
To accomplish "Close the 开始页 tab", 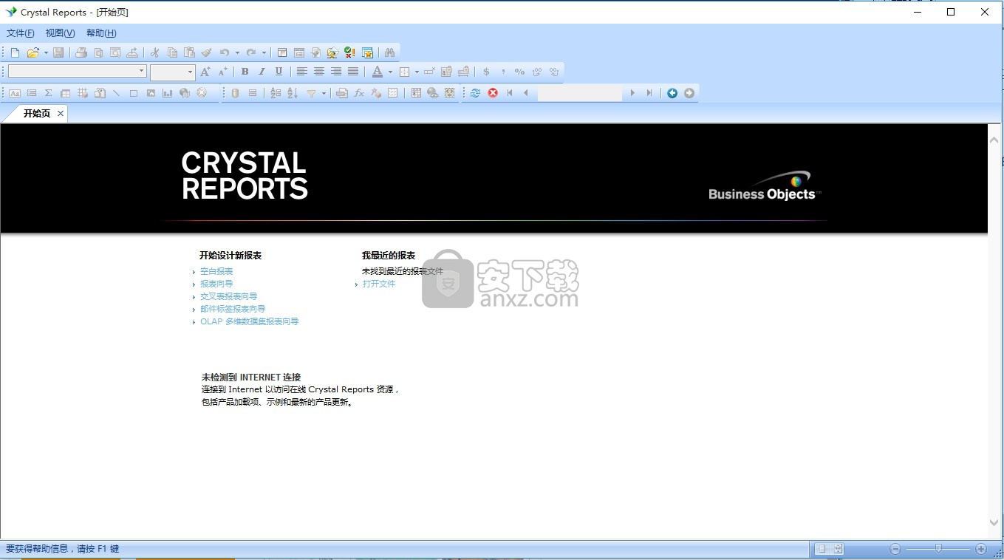I will (x=61, y=114).
